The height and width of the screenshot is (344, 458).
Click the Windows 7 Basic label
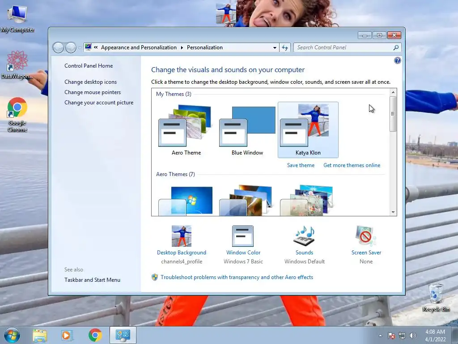tap(243, 262)
